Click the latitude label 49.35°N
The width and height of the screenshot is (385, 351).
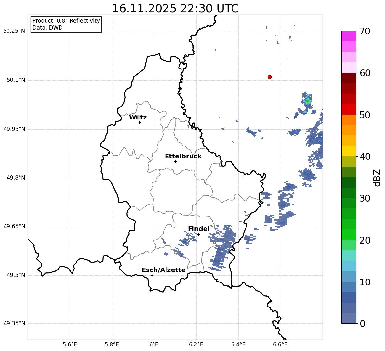click(x=14, y=323)
